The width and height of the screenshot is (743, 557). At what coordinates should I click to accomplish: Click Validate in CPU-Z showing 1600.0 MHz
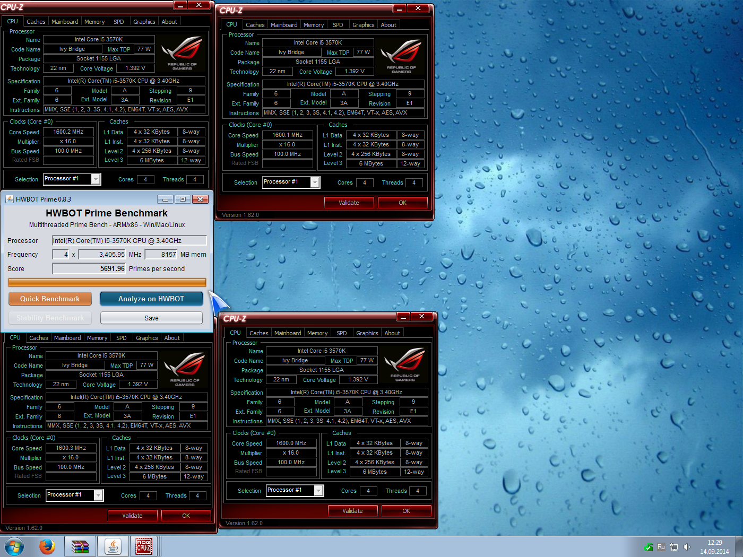pyautogui.click(x=352, y=511)
